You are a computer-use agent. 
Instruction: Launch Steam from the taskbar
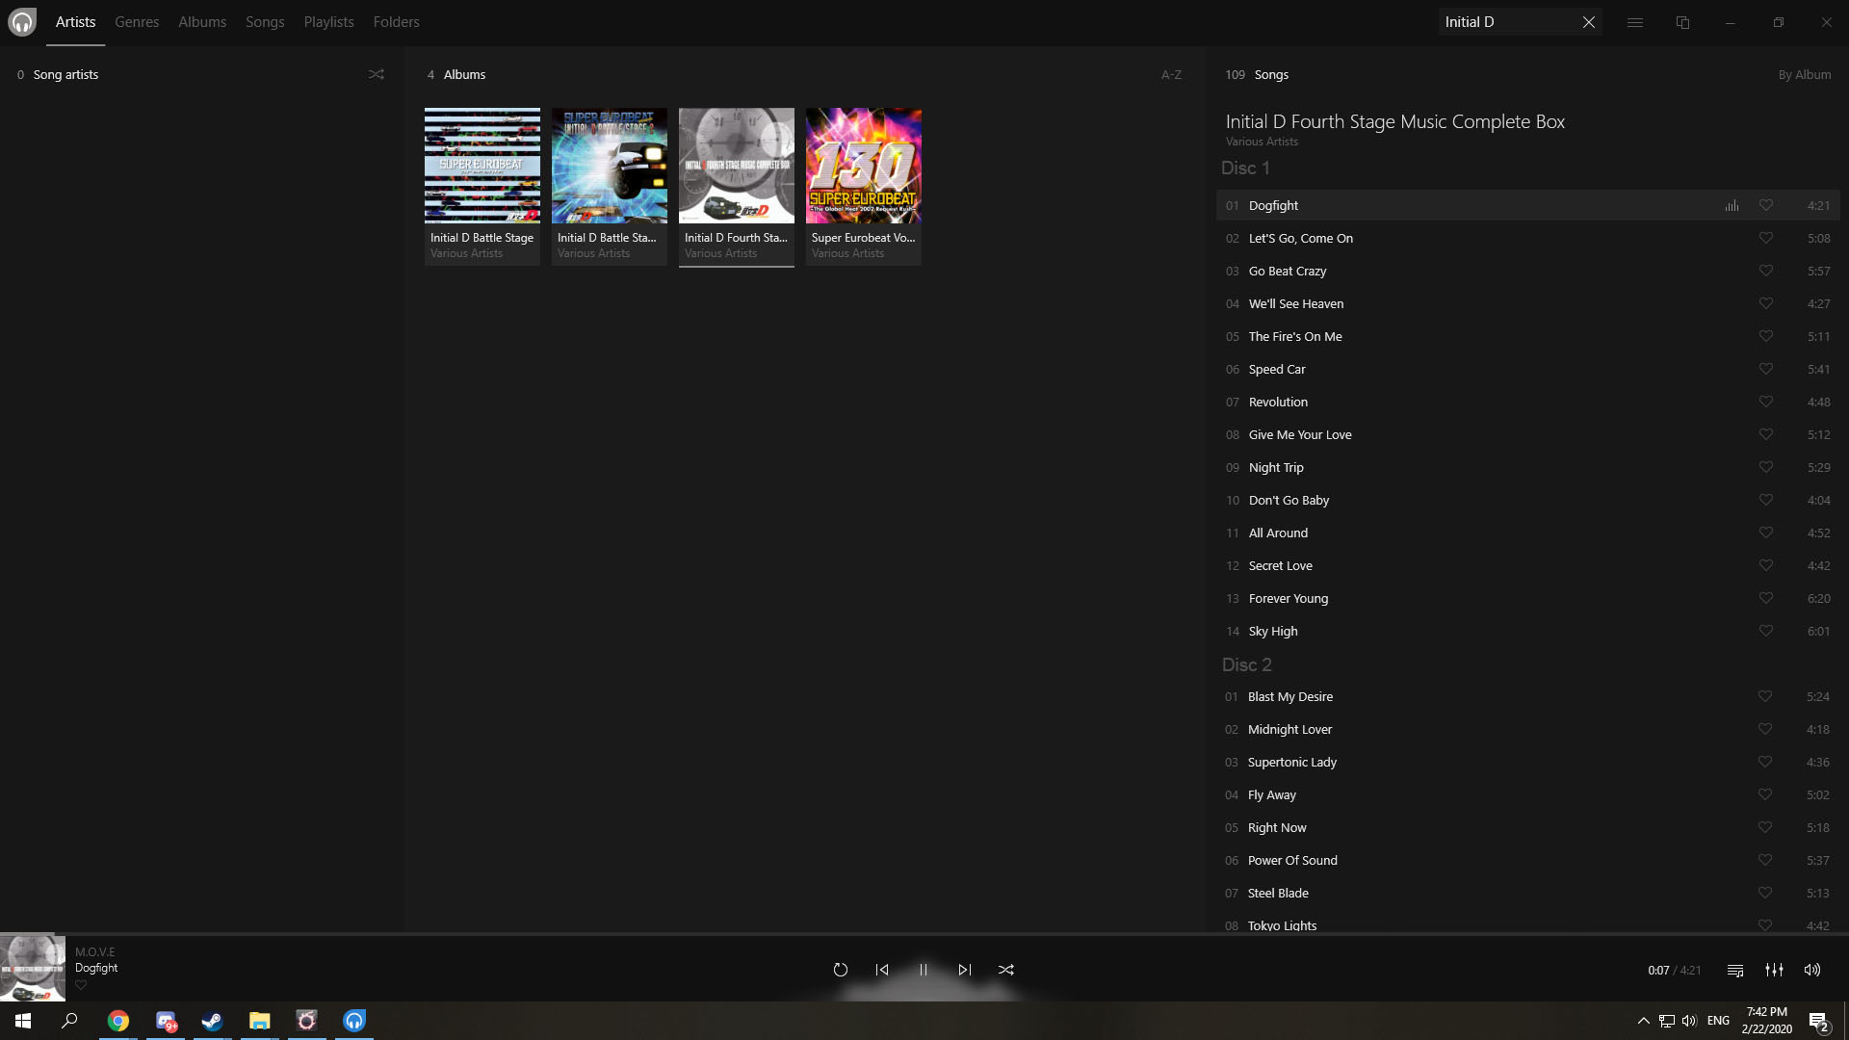pyautogui.click(x=212, y=1021)
